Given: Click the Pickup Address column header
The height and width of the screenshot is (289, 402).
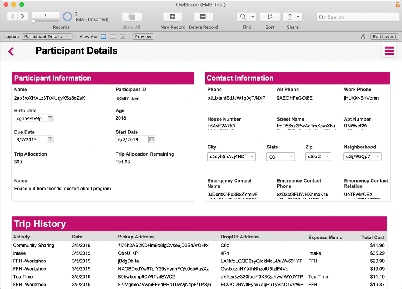Looking at the screenshot, I should [x=136, y=237].
